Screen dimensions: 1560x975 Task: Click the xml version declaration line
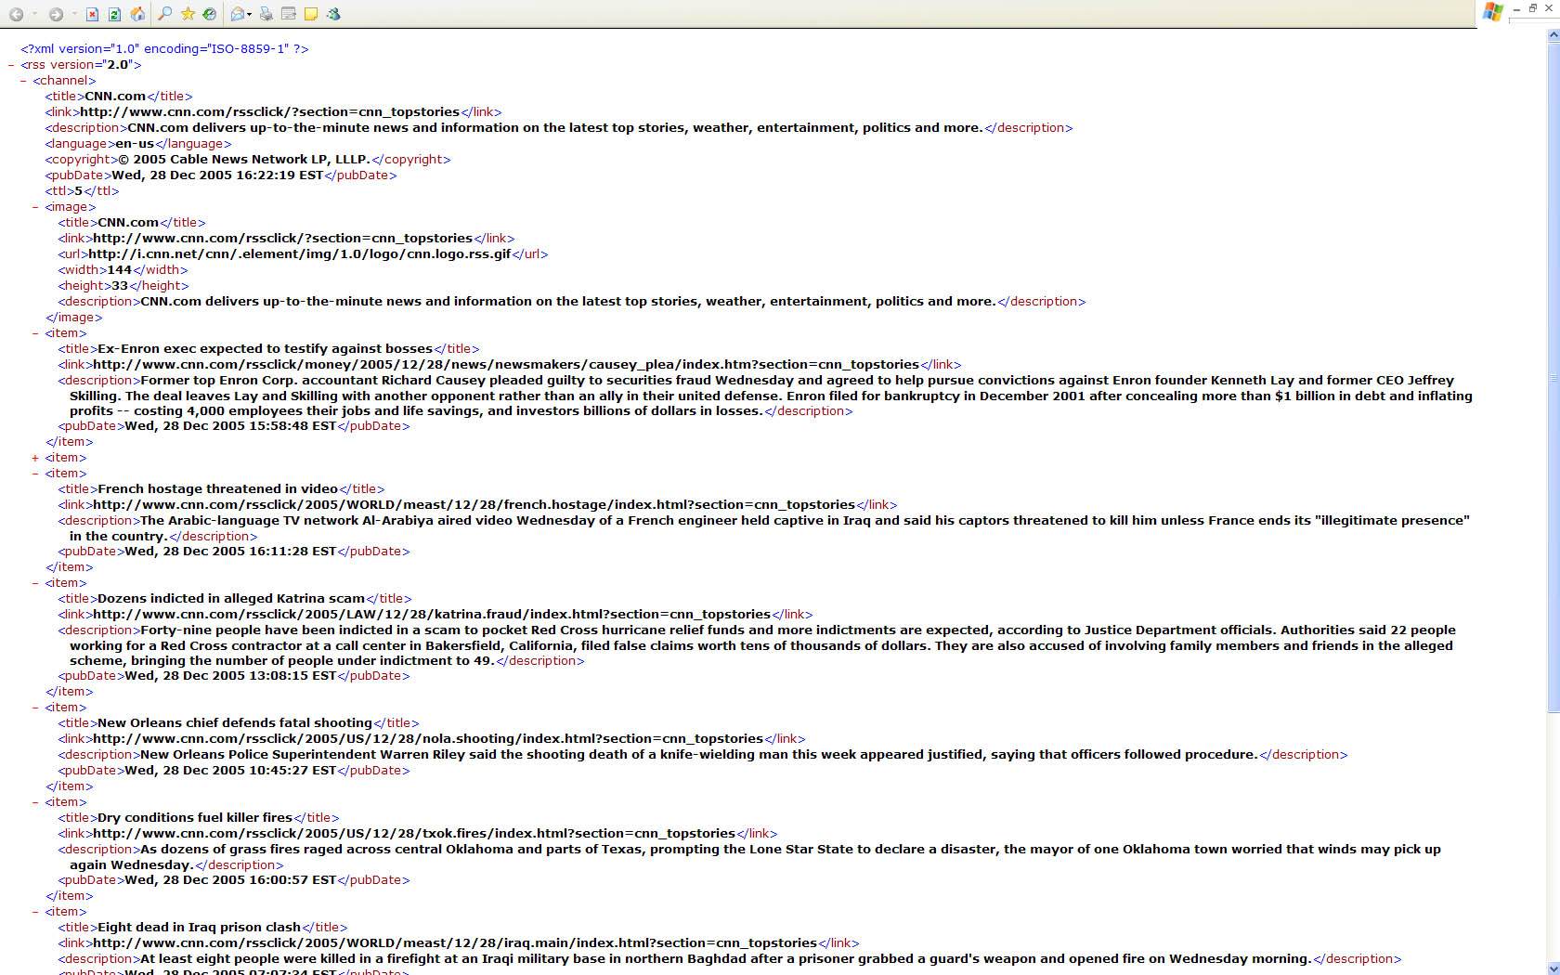(x=164, y=49)
